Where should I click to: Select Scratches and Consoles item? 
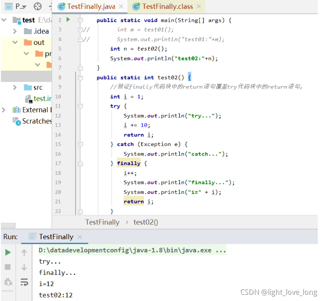[x=37, y=121]
